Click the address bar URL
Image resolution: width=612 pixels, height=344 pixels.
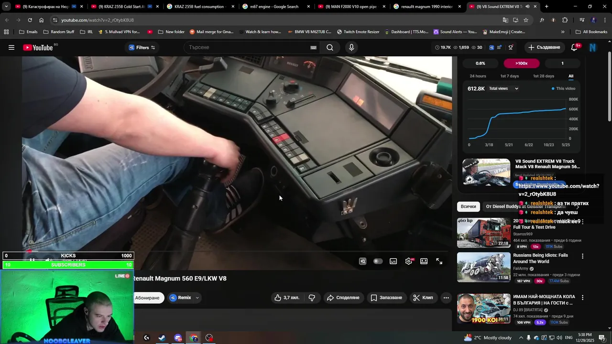coord(98,20)
